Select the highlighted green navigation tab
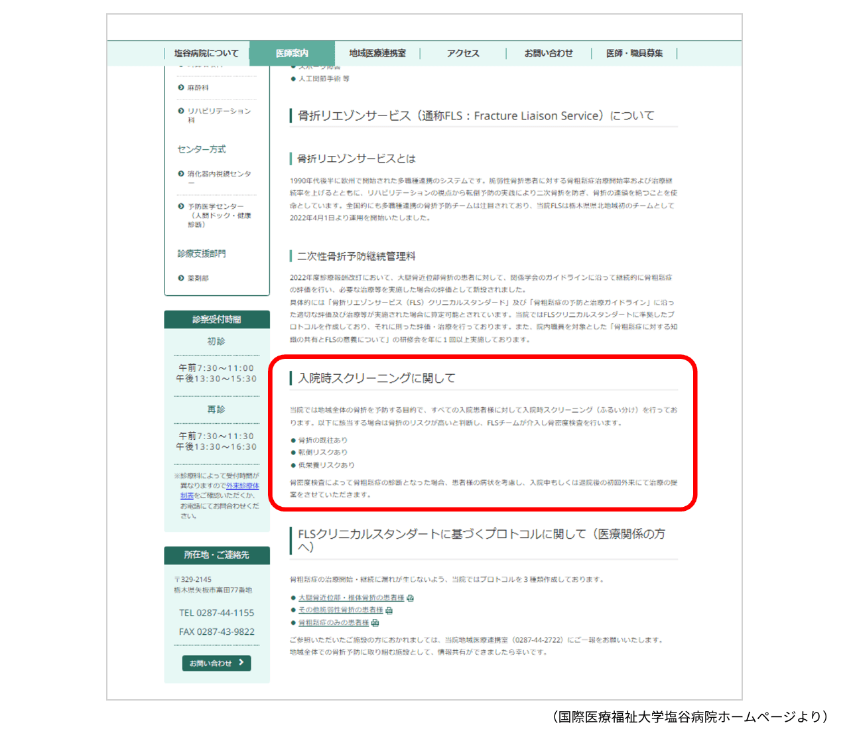 (x=292, y=53)
